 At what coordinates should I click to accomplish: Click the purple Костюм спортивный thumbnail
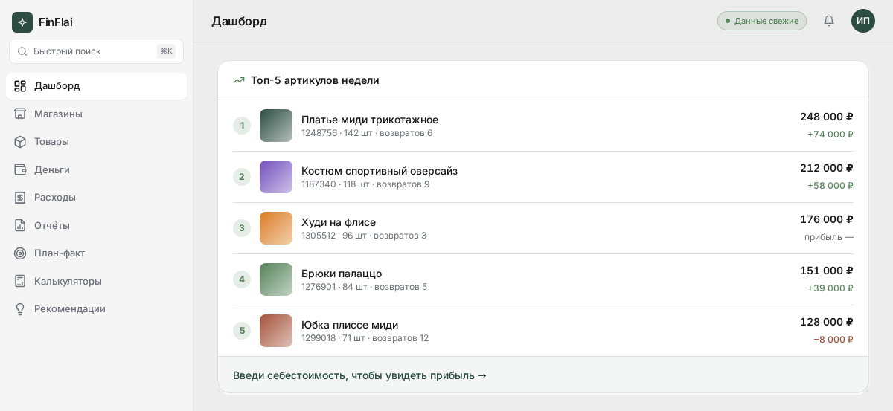click(x=276, y=177)
